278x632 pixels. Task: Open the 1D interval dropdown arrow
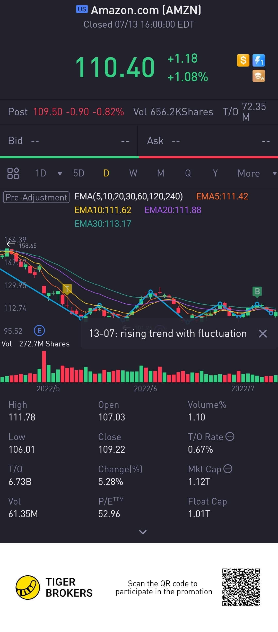click(60, 174)
